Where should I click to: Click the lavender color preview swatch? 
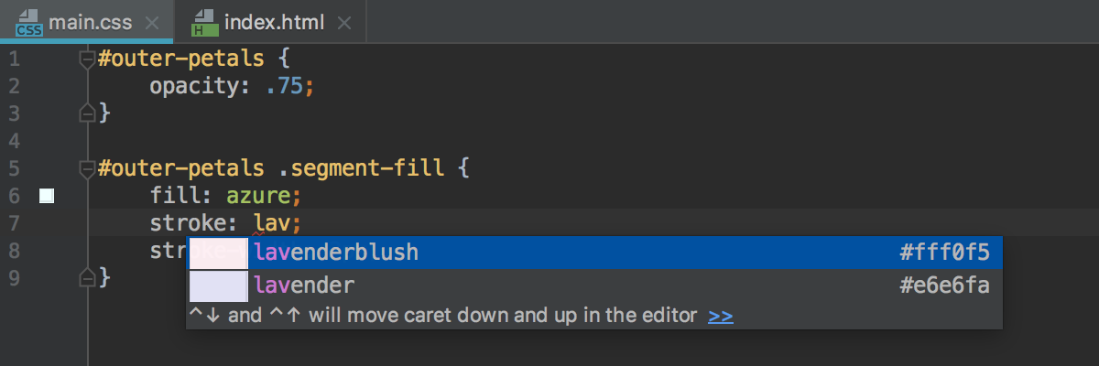(x=218, y=286)
